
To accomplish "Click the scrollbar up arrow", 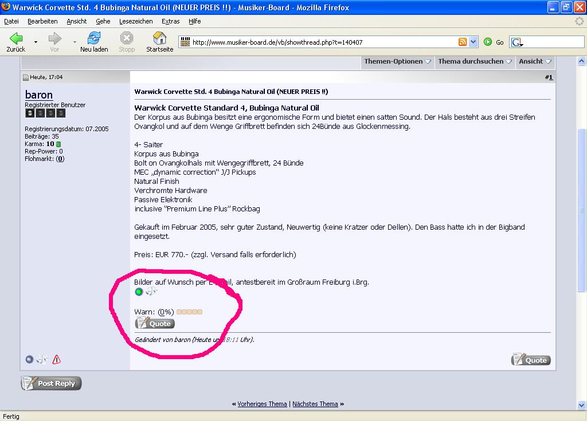I will (581, 61).
